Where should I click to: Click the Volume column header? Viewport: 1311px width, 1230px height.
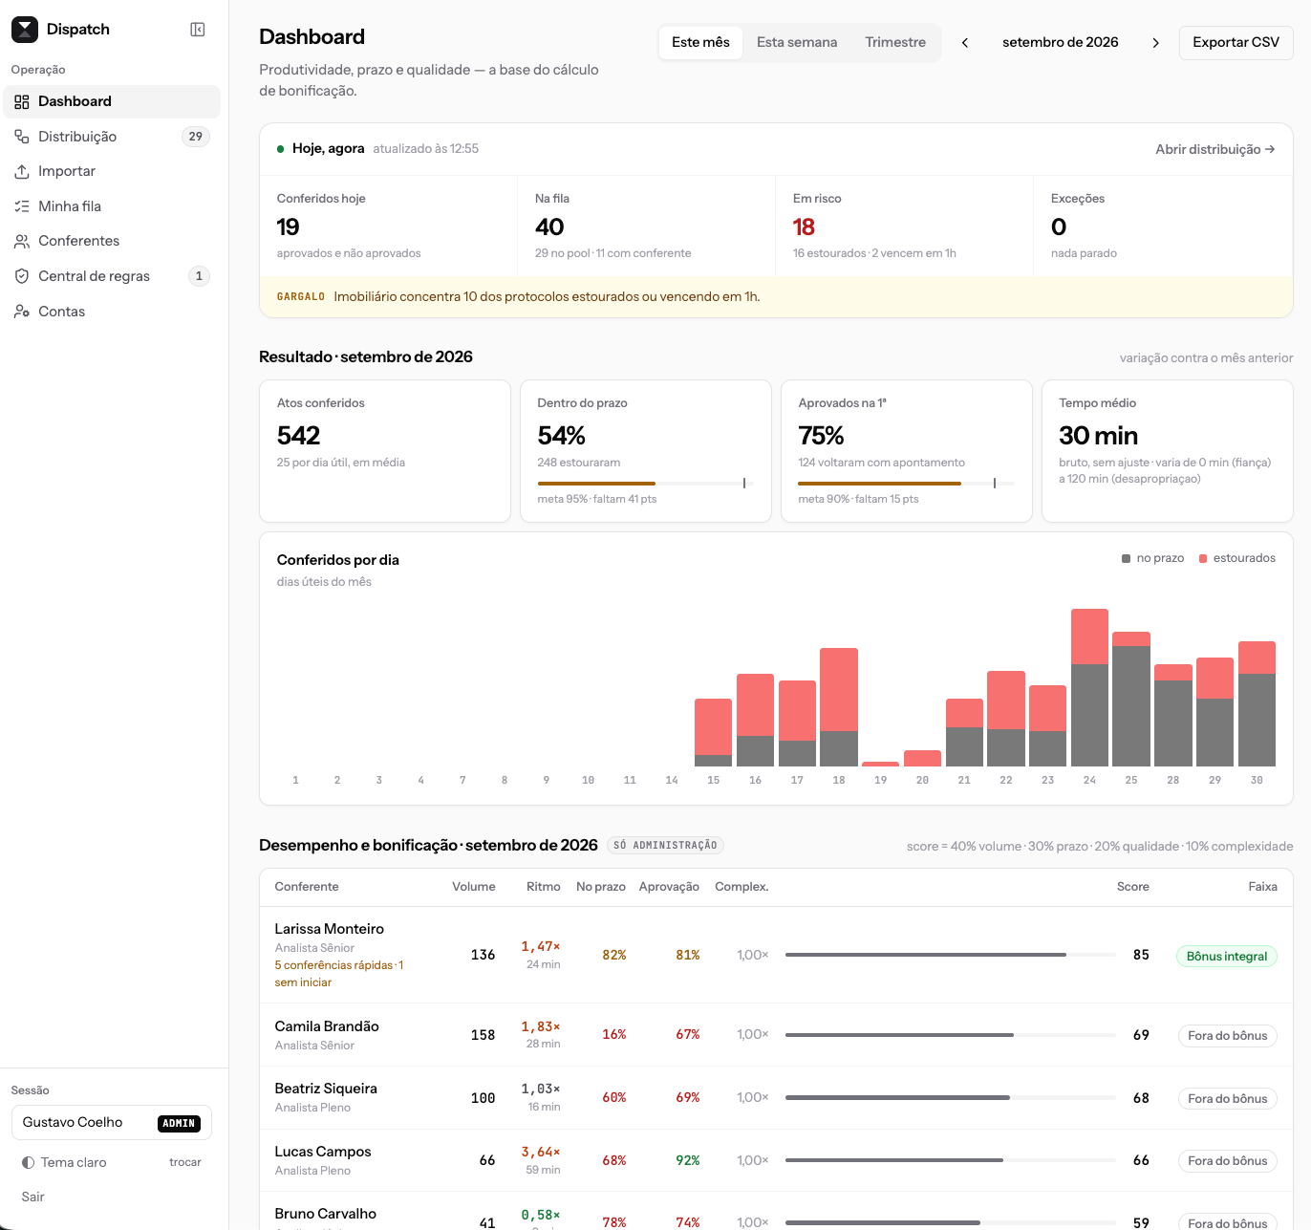click(x=474, y=887)
